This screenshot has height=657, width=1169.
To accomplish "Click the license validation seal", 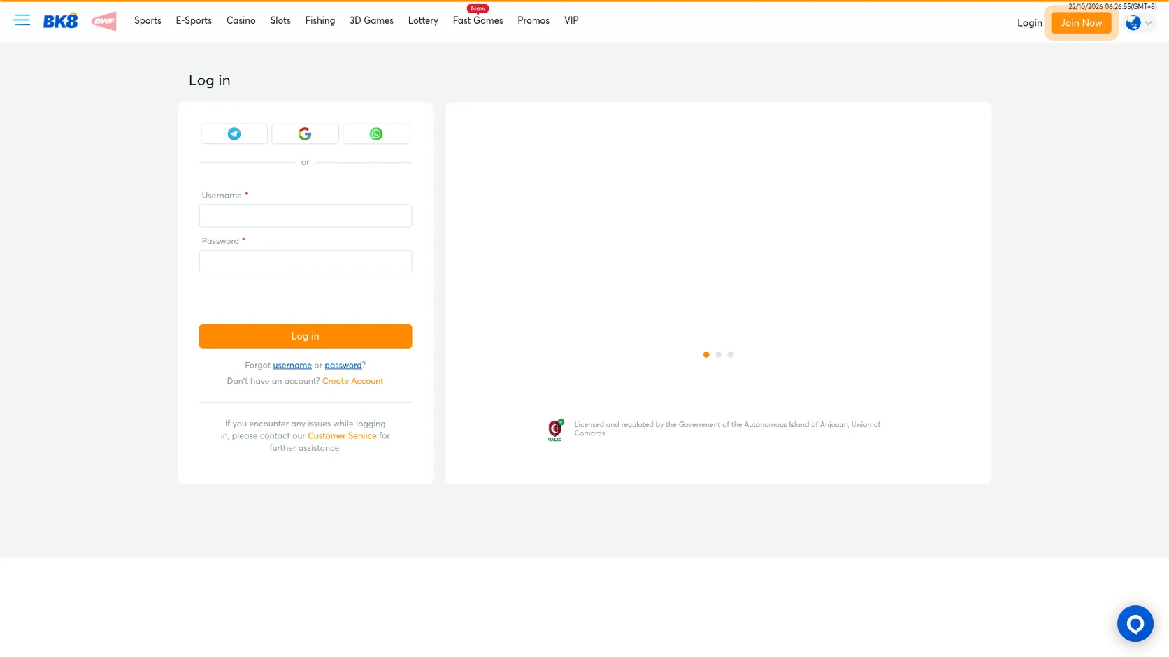I will pyautogui.click(x=555, y=430).
